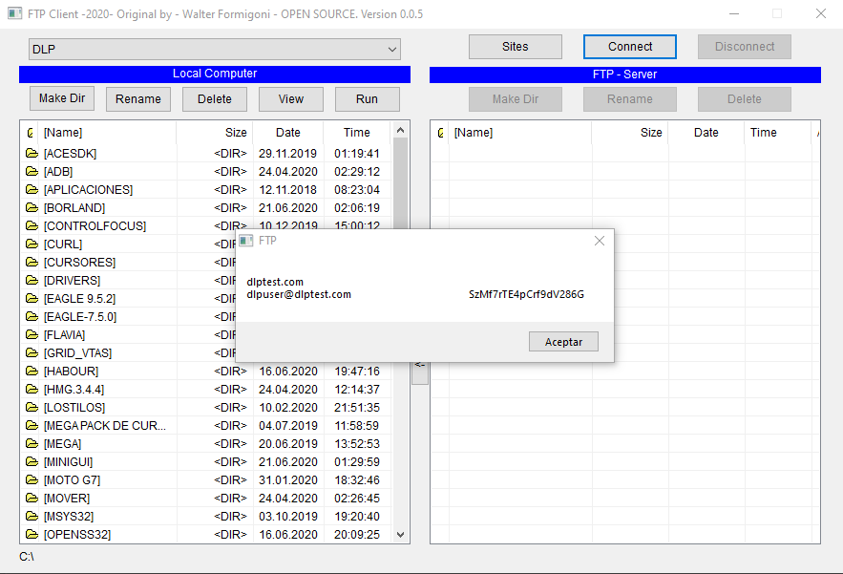
Task: Click the Run button
Action: tap(368, 99)
